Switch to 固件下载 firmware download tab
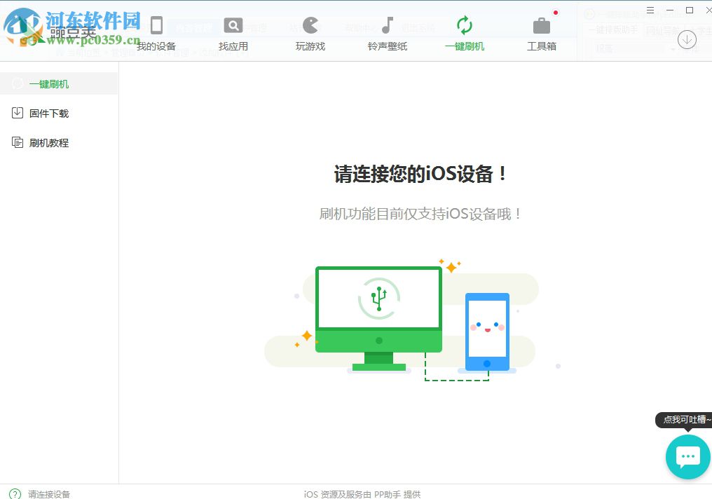Screen dimensions: 712x499 [48, 113]
